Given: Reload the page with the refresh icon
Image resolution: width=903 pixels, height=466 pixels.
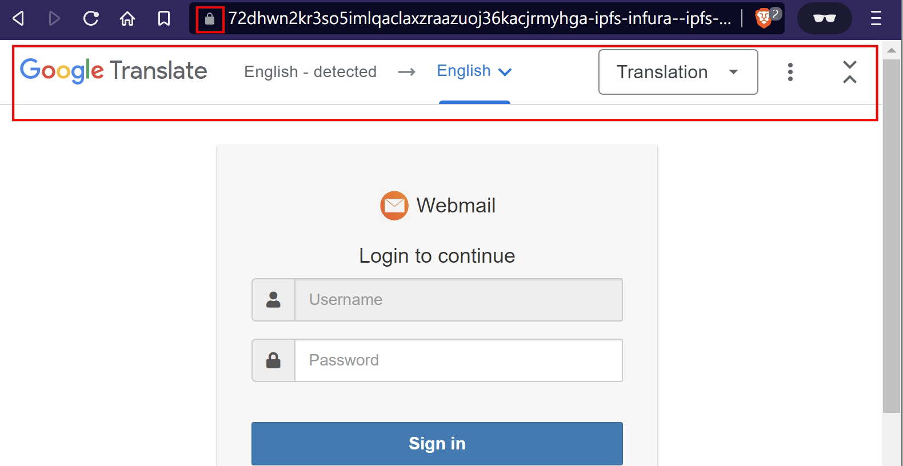Looking at the screenshot, I should (91, 19).
